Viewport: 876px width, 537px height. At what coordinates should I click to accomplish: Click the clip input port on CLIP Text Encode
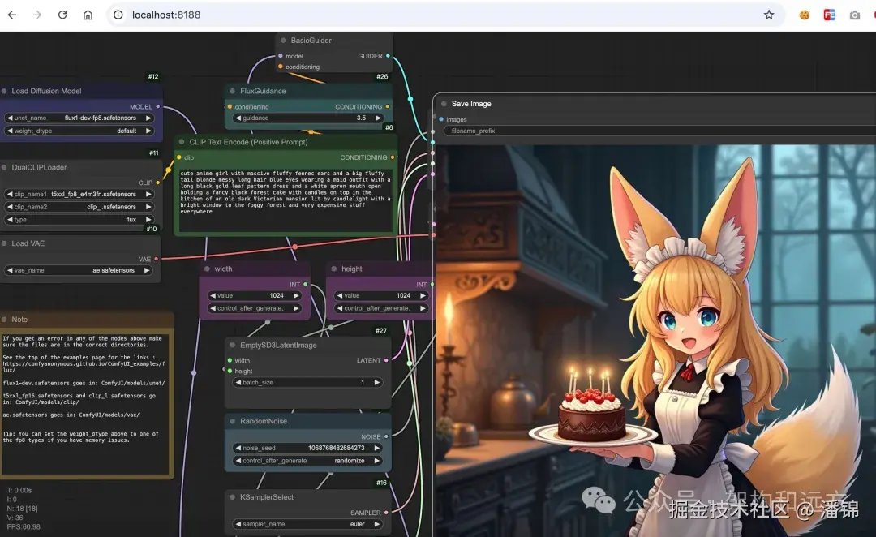coord(178,157)
